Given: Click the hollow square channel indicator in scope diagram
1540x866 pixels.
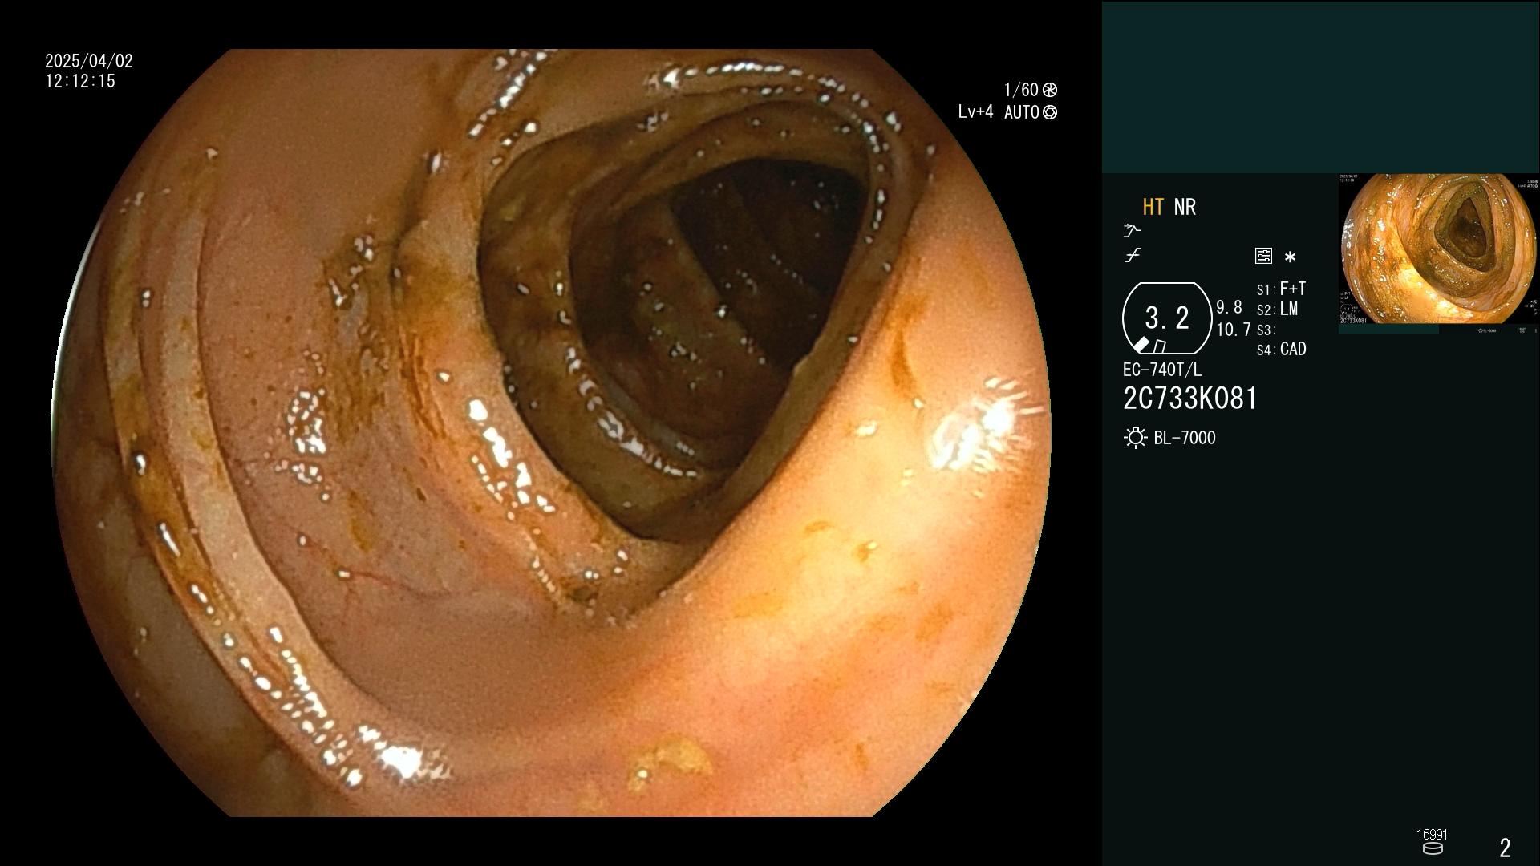Looking at the screenshot, I should [1160, 346].
